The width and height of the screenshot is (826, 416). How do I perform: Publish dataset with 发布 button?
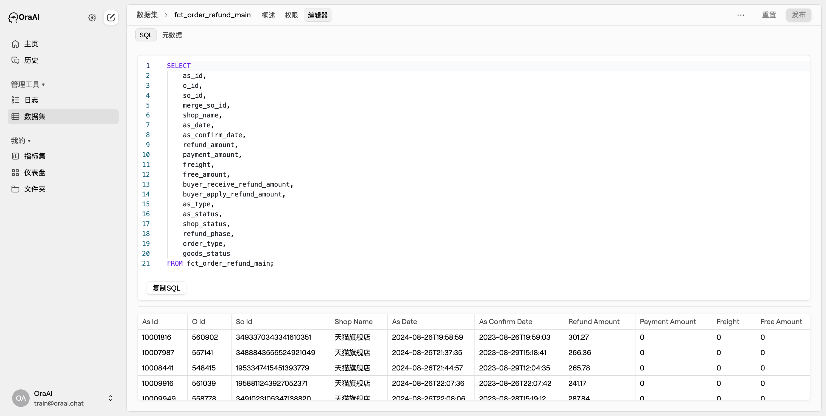coord(799,15)
